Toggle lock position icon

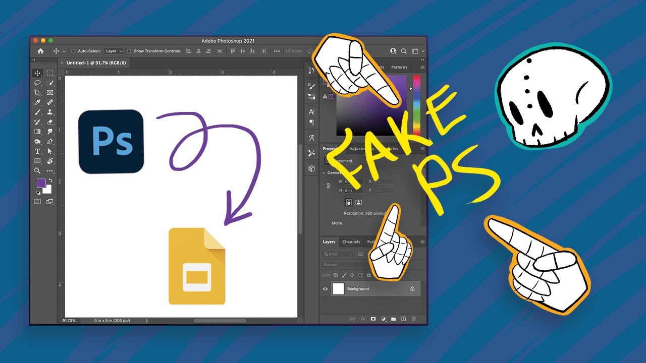click(x=352, y=275)
